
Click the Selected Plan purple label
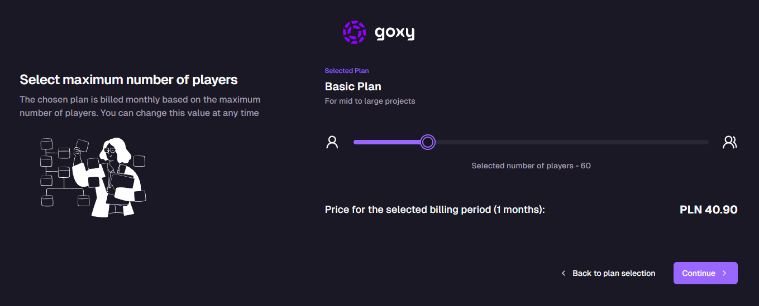tap(347, 71)
